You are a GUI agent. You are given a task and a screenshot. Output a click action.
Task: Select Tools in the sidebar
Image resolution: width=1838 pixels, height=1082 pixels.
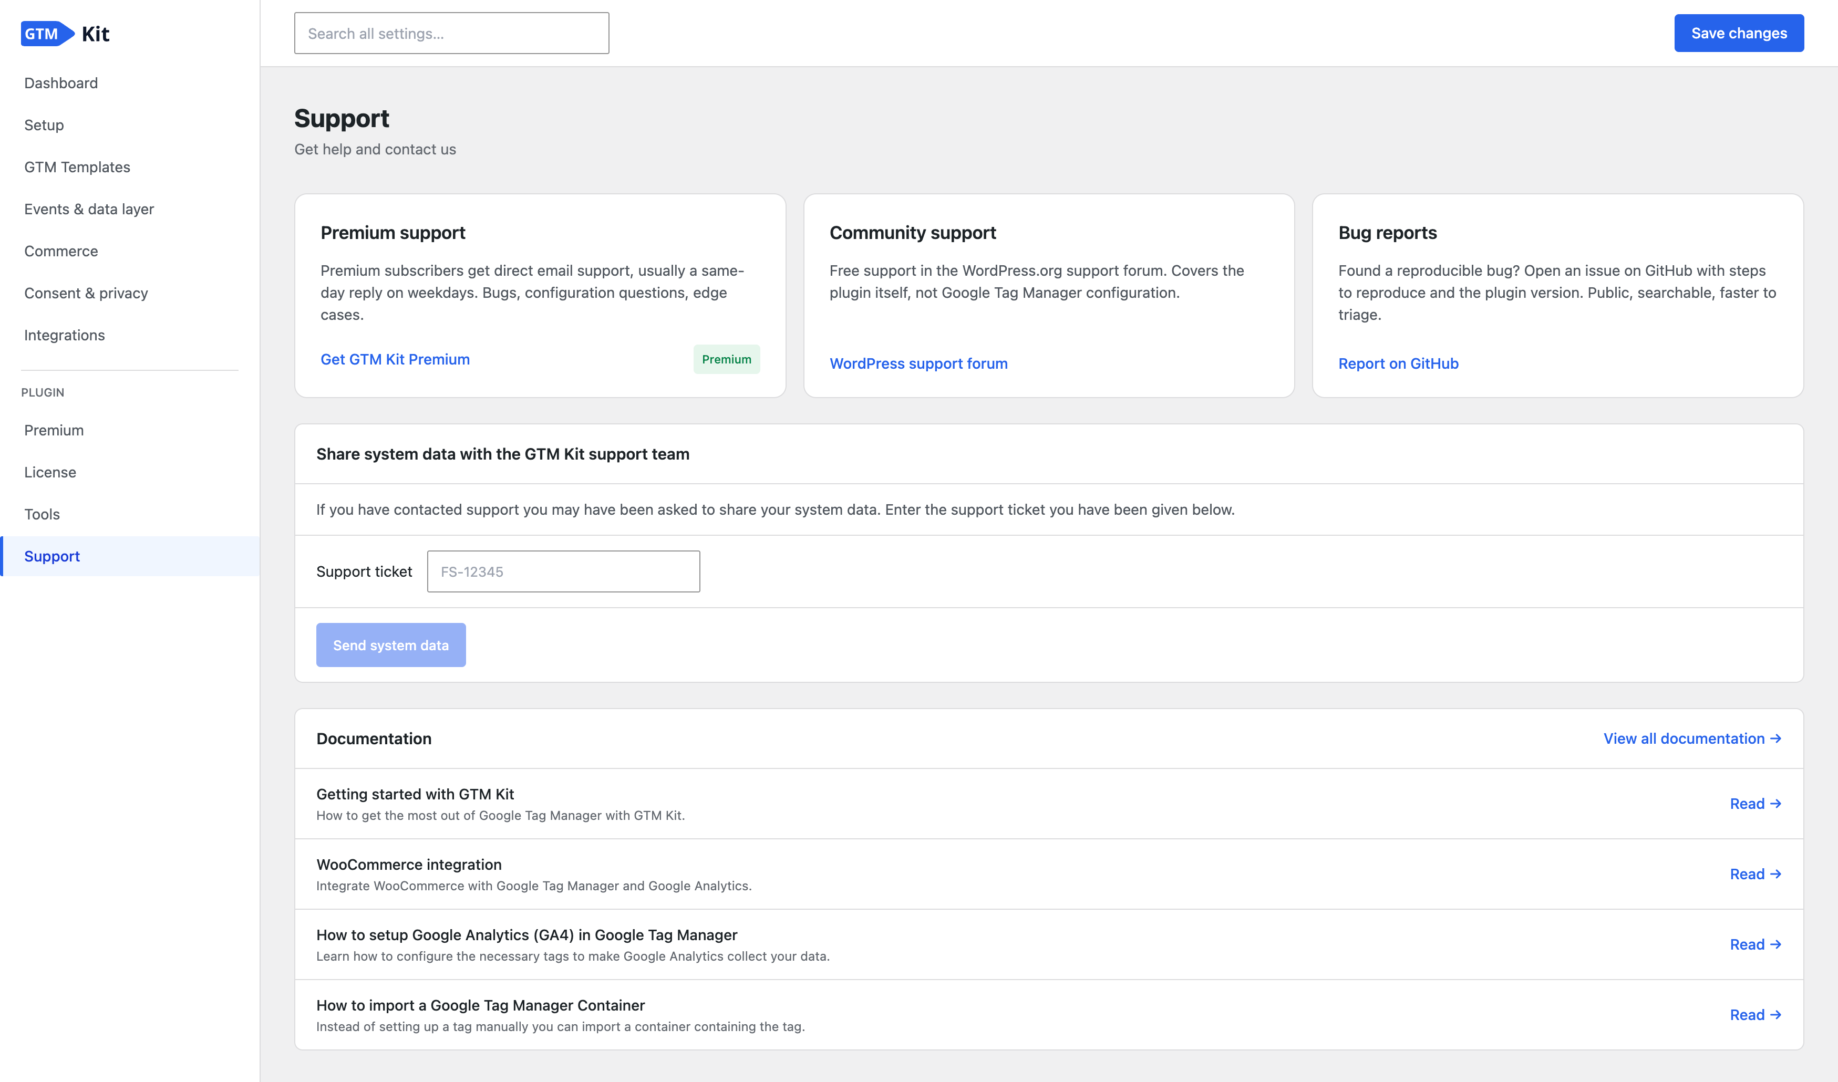43,515
